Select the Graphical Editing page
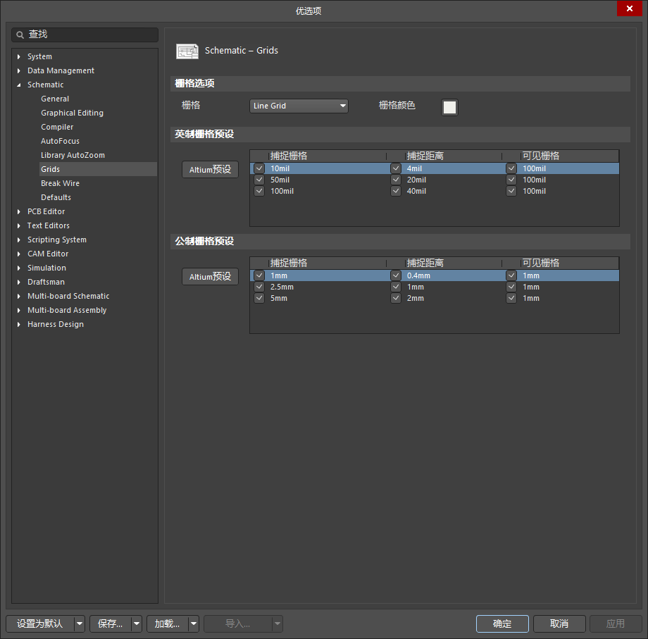The width and height of the screenshot is (648, 639). coord(72,113)
